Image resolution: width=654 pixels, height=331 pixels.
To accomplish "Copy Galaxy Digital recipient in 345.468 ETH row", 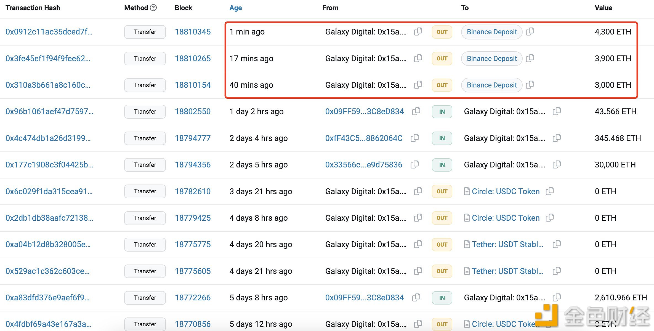I will [x=557, y=138].
